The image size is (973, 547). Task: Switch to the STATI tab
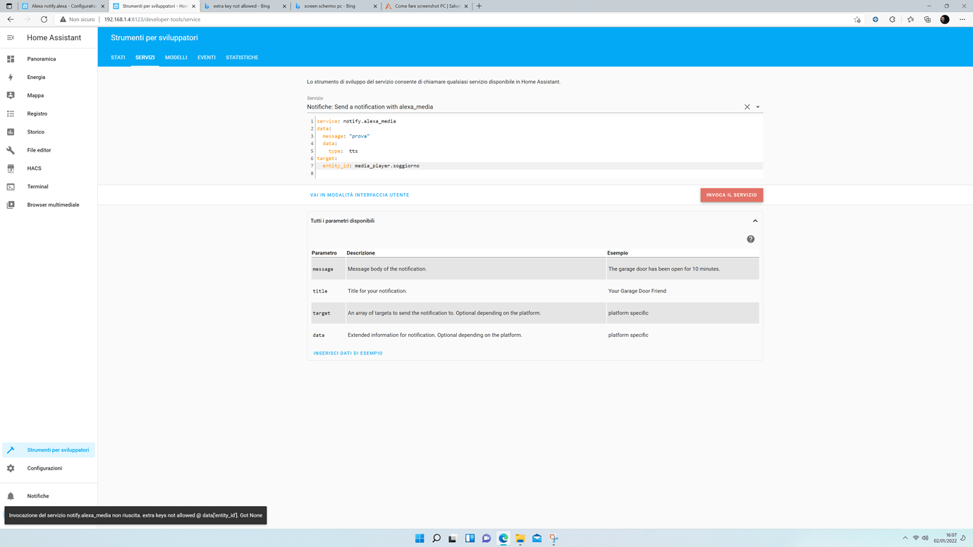point(118,57)
